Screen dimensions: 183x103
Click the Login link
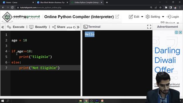click(175, 17)
